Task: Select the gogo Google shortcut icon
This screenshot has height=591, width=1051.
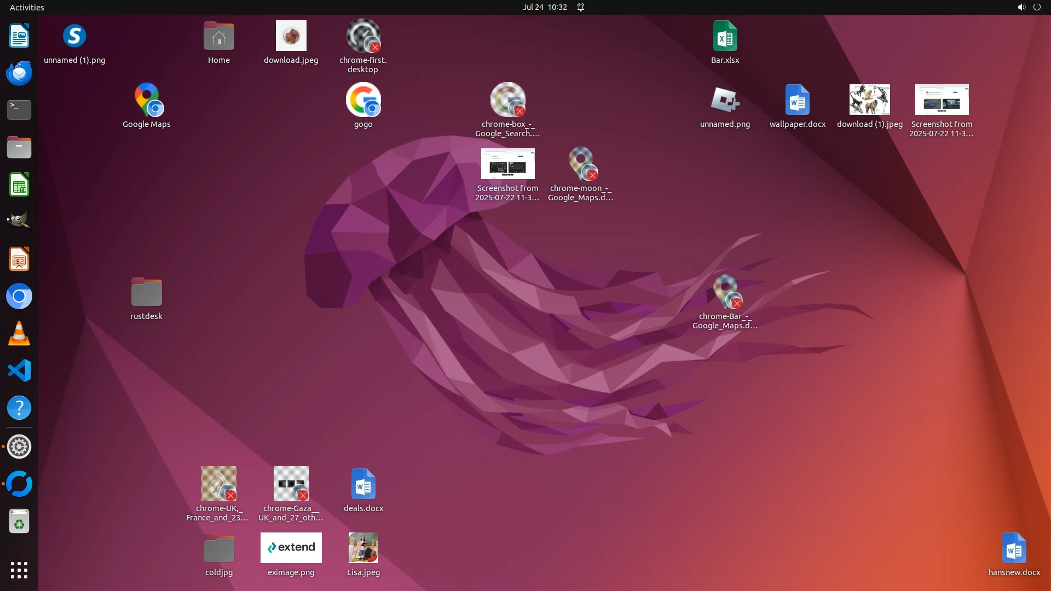Action: (x=363, y=100)
